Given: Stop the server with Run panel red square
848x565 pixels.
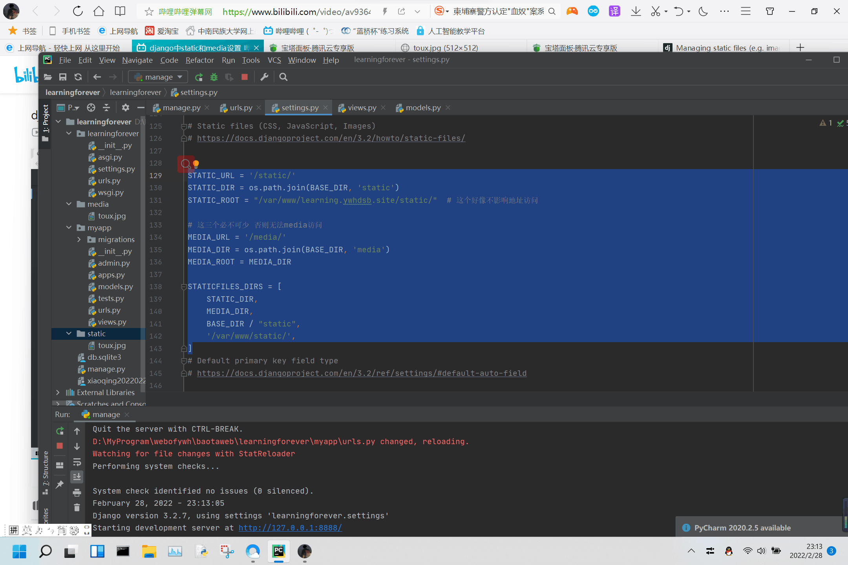Looking at the screenshot, I should [60, 446].
